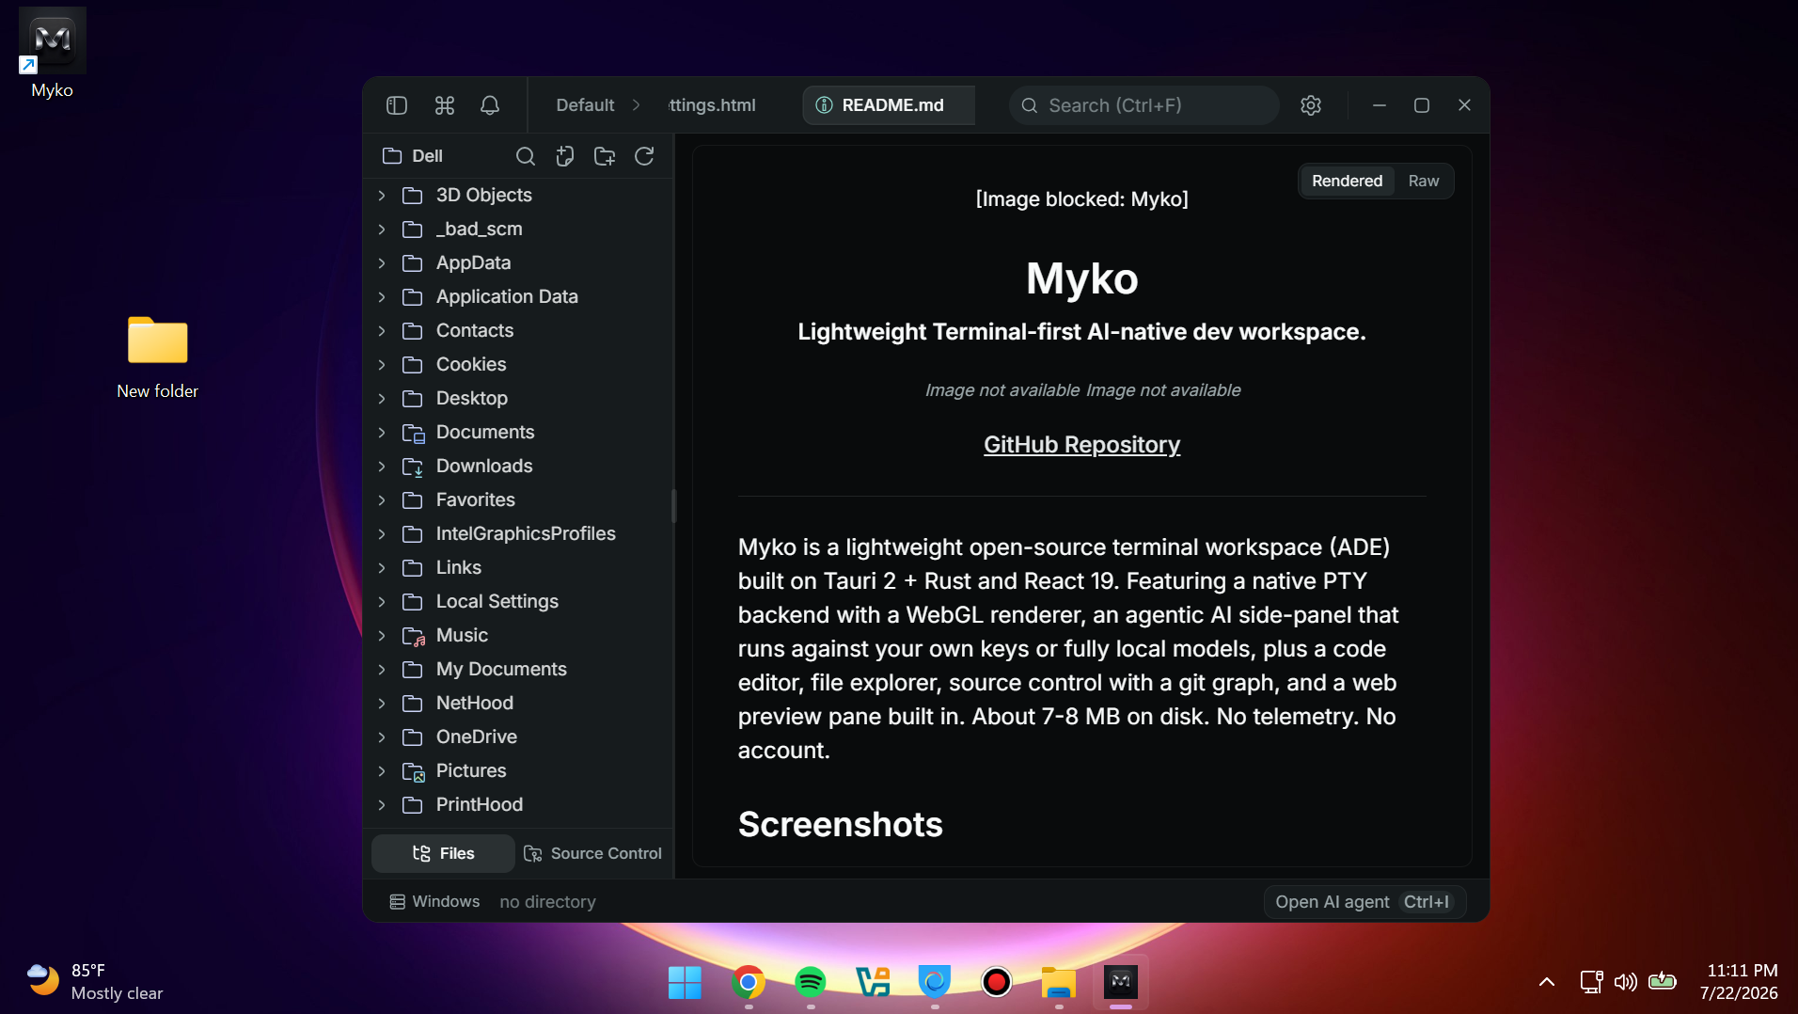Refresh the file explorer
The width and height of the screenshot is (1798, 1014).
point(644,156)
